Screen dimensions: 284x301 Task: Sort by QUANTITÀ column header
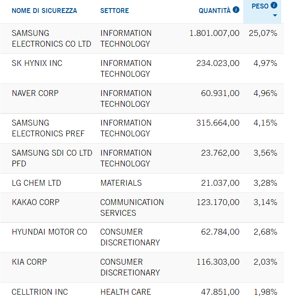point(214,10)
